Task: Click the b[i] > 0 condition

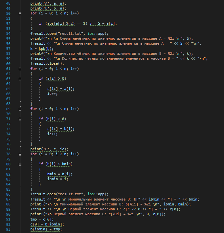Action: (x=56, y=119)
